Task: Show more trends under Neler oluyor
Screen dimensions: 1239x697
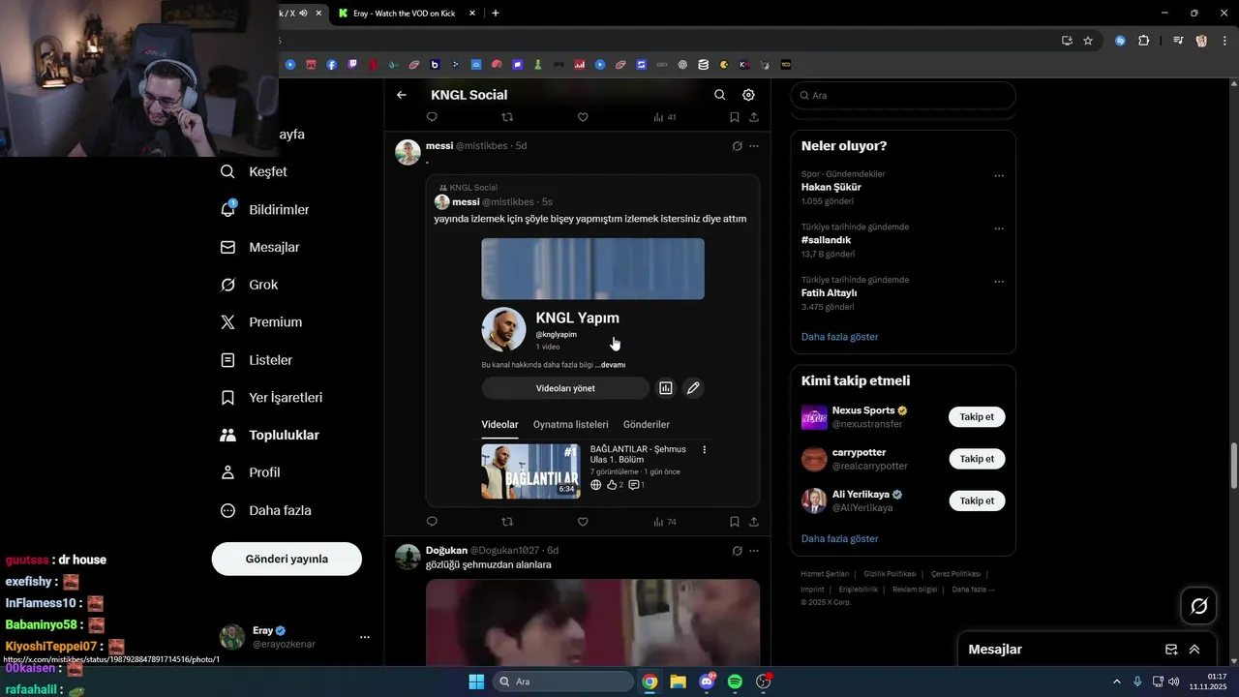Action: pos(839,337)
